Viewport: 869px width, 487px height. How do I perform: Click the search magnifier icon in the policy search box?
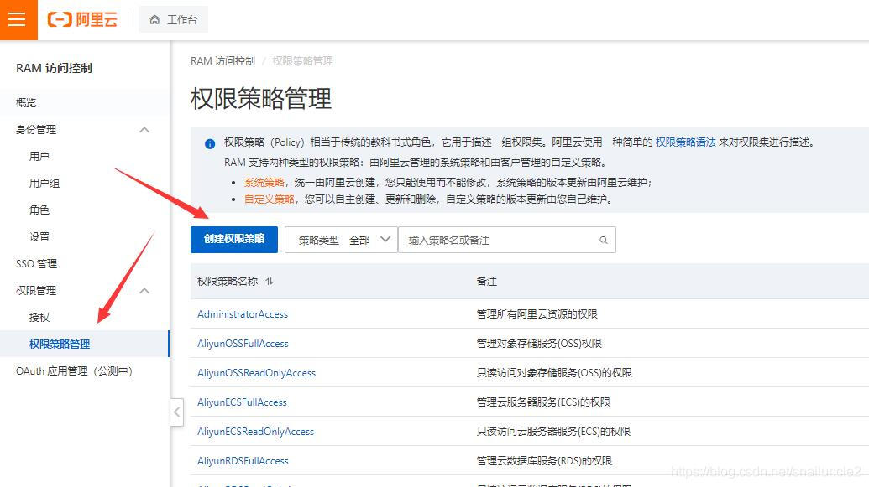click(604, 241)
